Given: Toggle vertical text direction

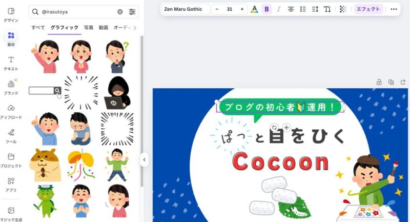Looking at the screenshot, I should tap(327, 9).
